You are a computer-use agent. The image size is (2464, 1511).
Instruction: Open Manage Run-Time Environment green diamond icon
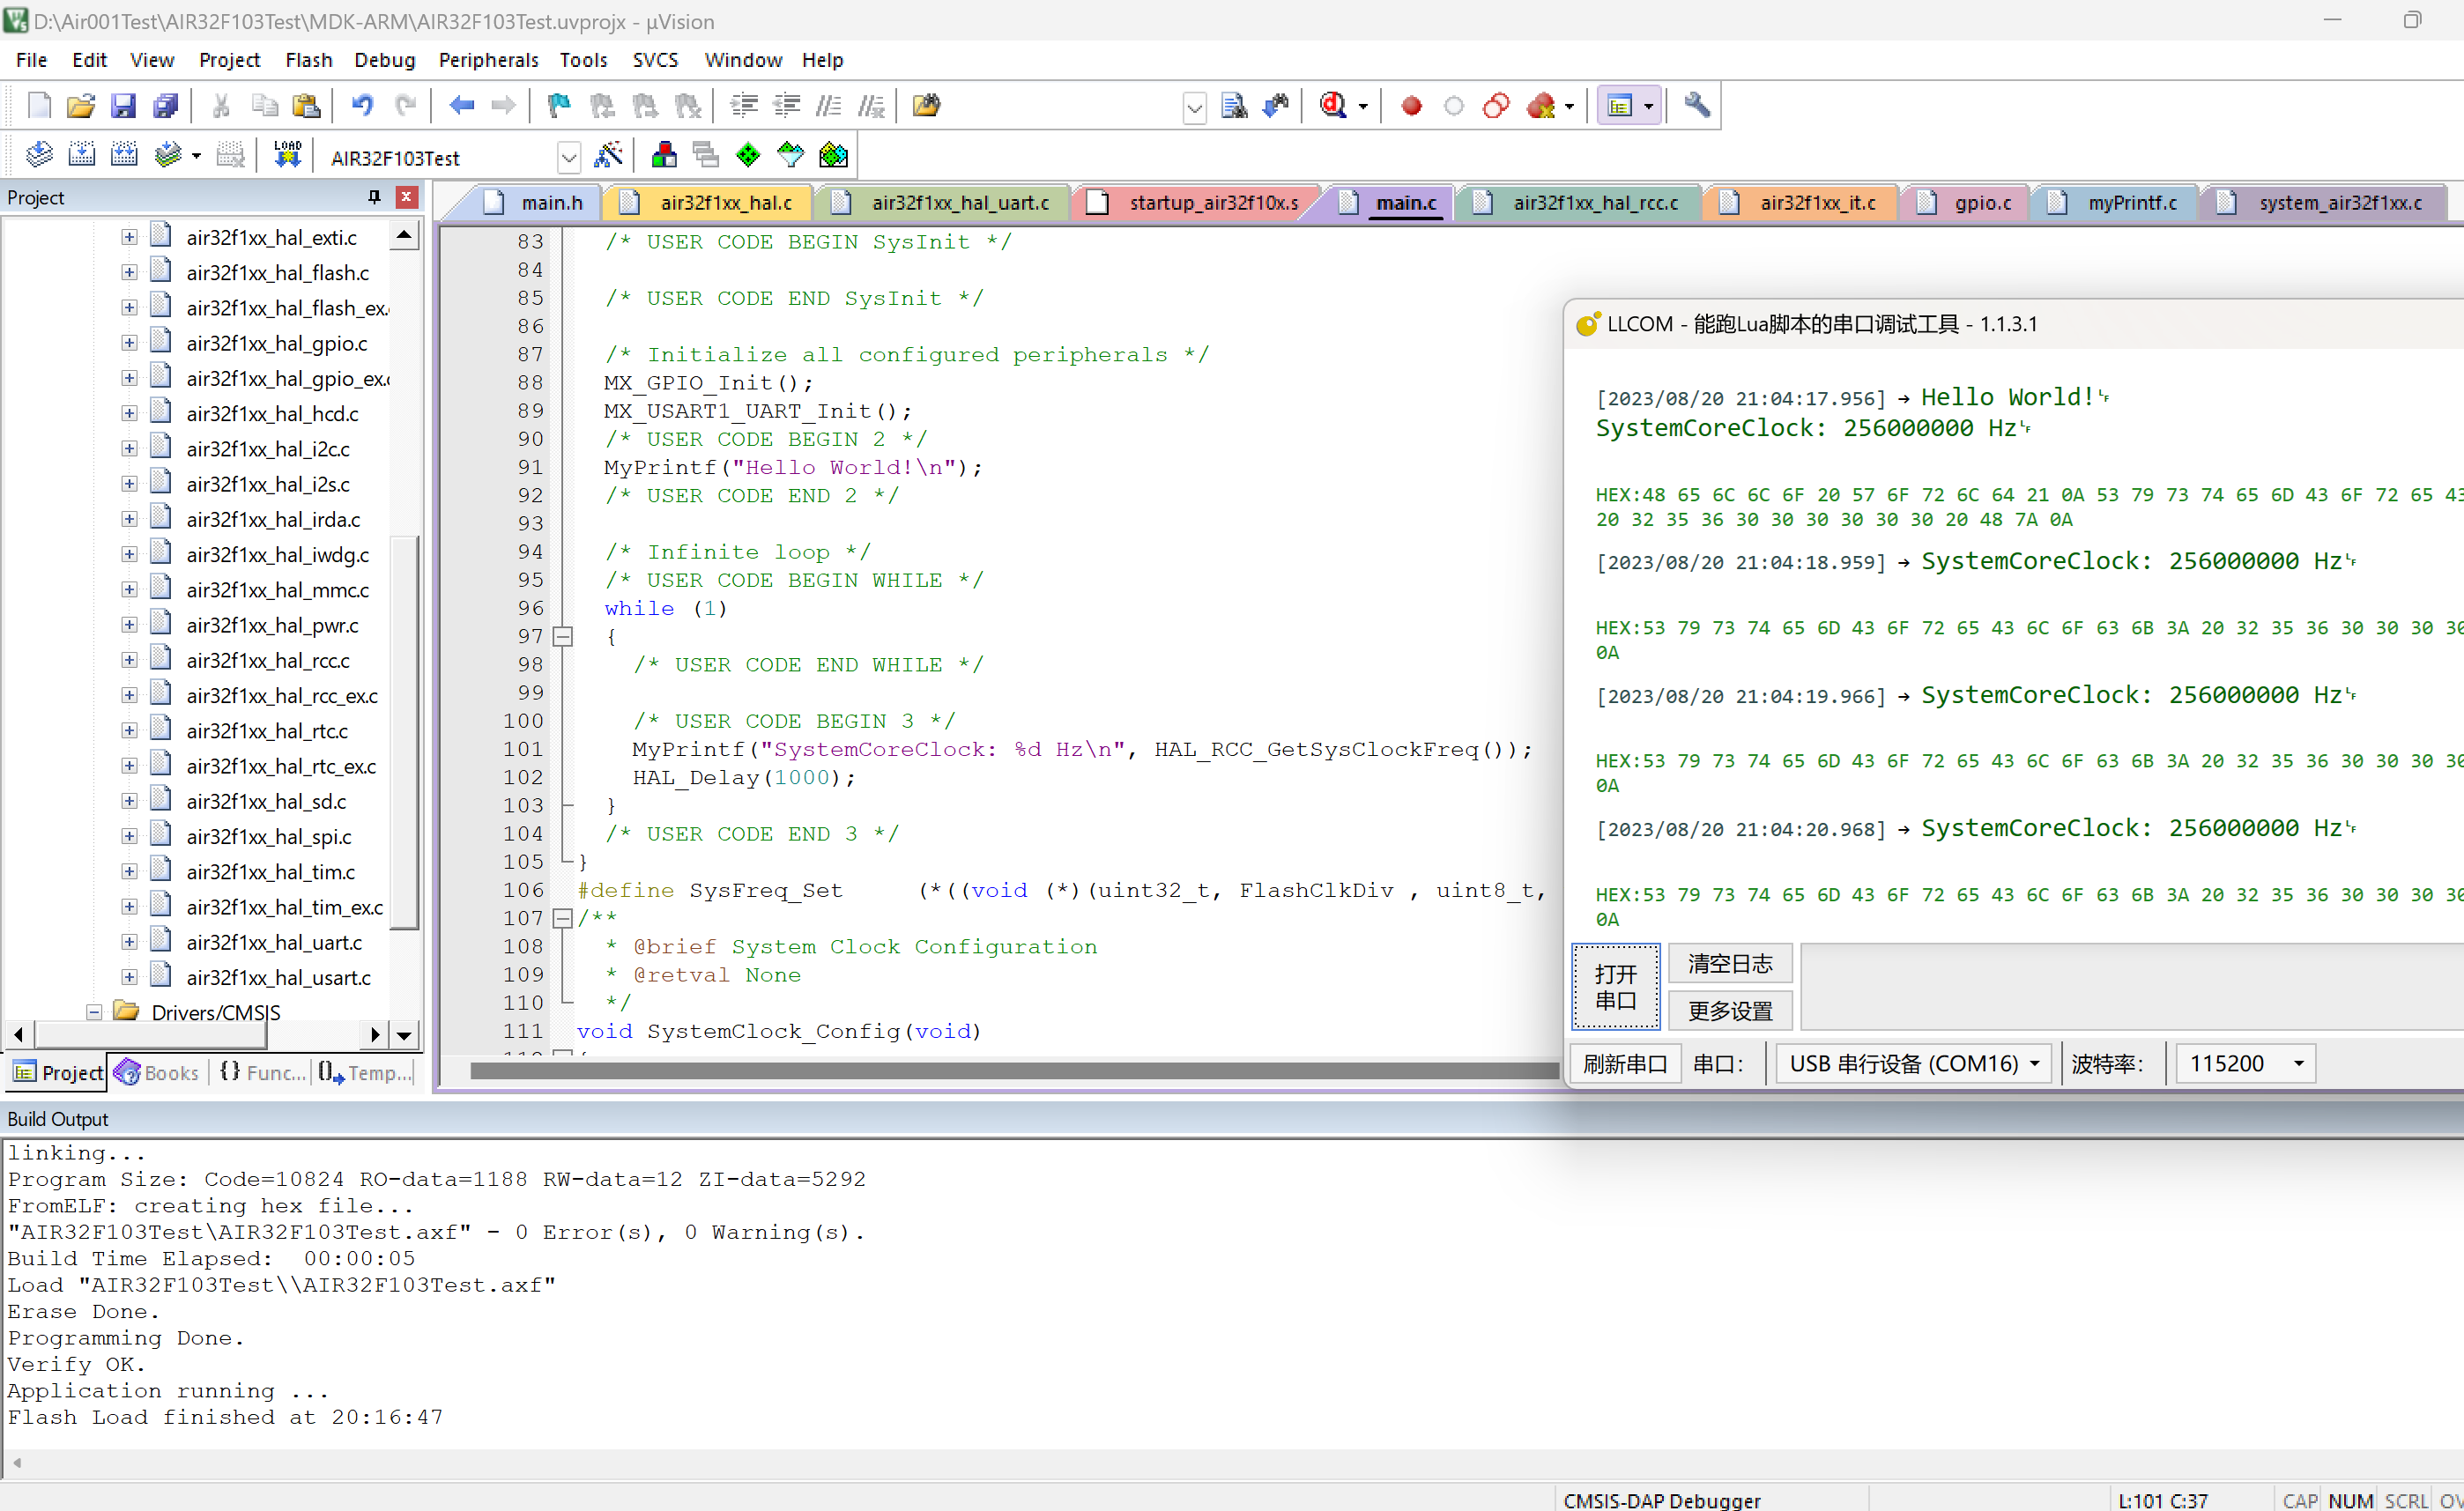[x=748, y=155]
